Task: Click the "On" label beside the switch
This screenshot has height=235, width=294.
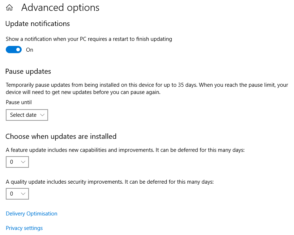Action: pos(30,50)
